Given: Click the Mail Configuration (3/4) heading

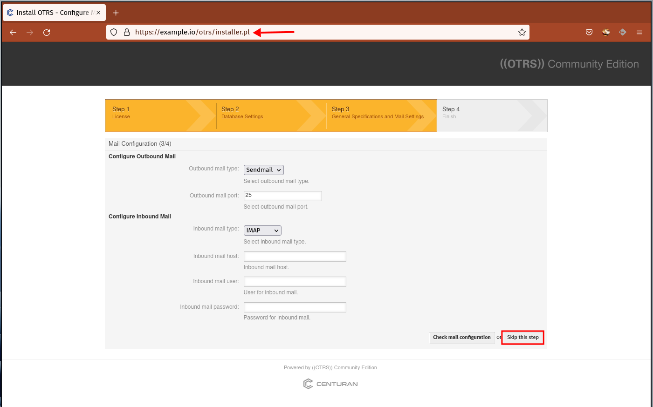Looking at the screenshot, I should tap(140, 144).
